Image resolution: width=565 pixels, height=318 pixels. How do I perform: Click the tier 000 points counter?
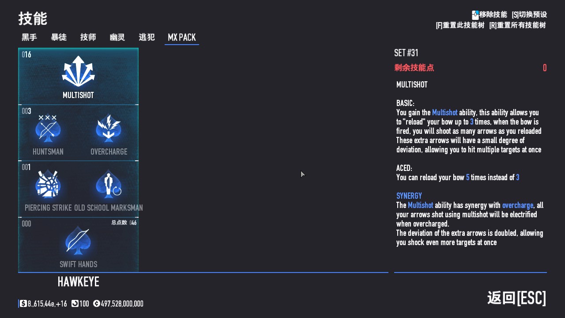pos(26,224)
